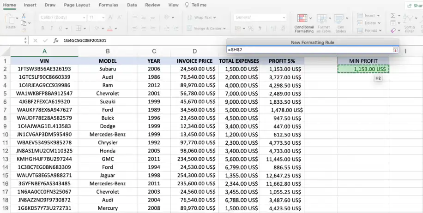Expand the Delete cells dropdown
Viewport: 423px width, 213px height.
[x=379, y=23]
